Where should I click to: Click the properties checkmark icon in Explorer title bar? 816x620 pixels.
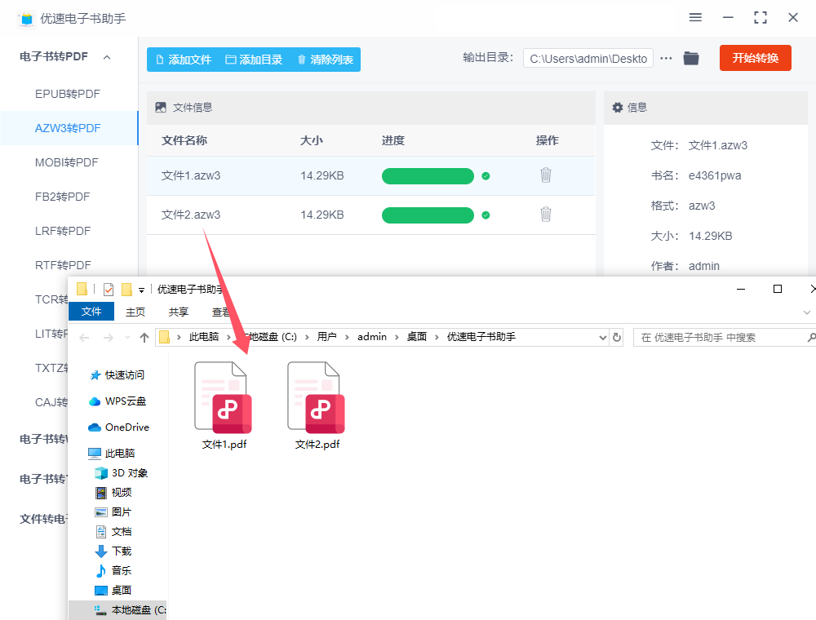[109, 289]
